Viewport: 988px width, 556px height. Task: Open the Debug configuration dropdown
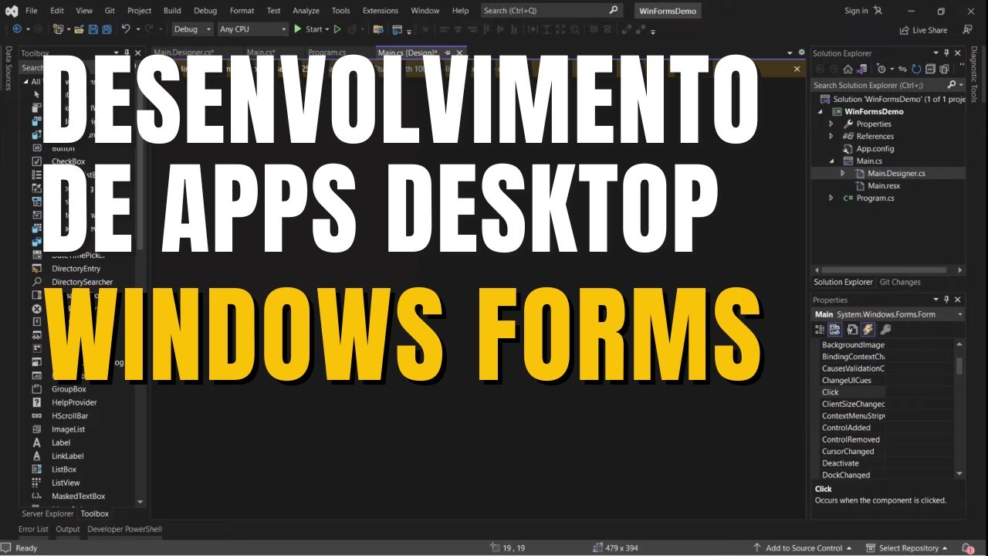coord(191,29)
